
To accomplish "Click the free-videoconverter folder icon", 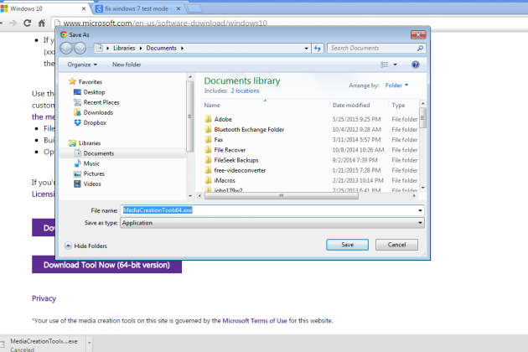I will click(x=209, y=170).
